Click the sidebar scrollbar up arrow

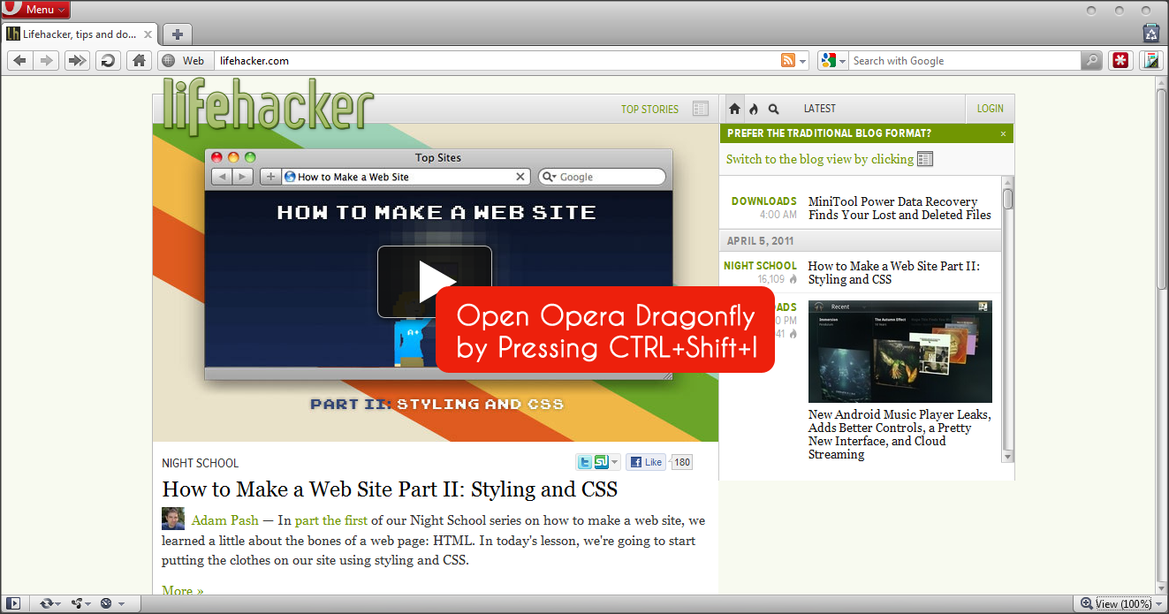point(1007,183)
